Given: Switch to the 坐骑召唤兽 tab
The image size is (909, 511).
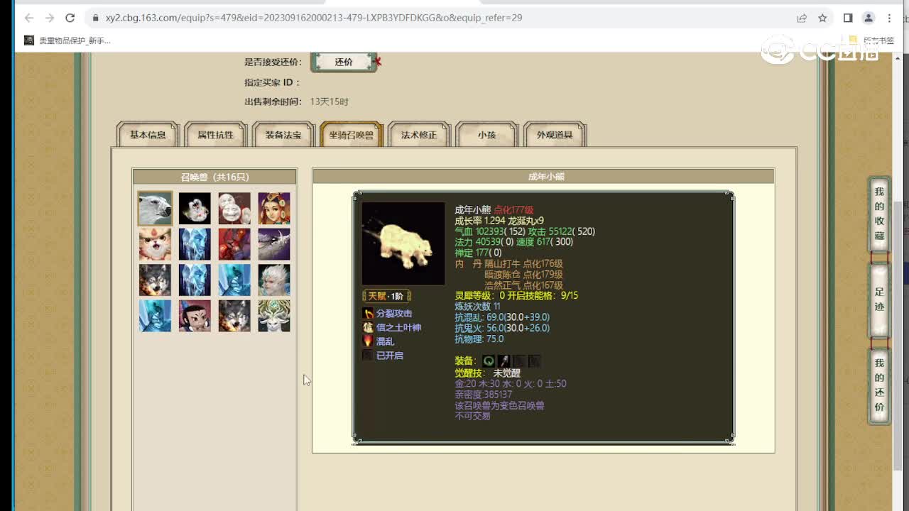Looking at the screenshot, I should point(352,135).
